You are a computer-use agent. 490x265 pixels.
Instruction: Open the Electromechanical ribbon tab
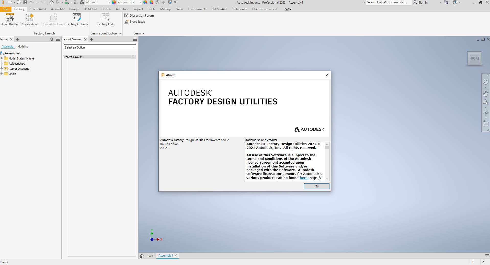point(265,9)
